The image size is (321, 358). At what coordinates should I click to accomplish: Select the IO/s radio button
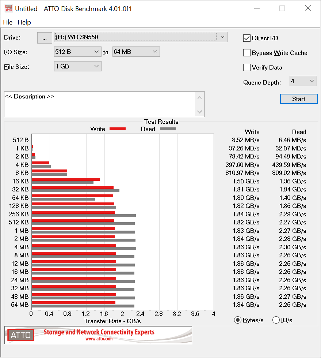point(276,320)
